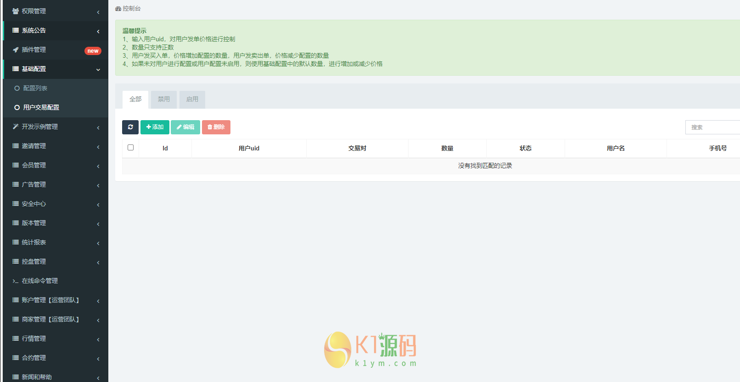
Task: Expand the 行情管理 menu arrow
Action: pyautogui.click(x=98, y=339)
